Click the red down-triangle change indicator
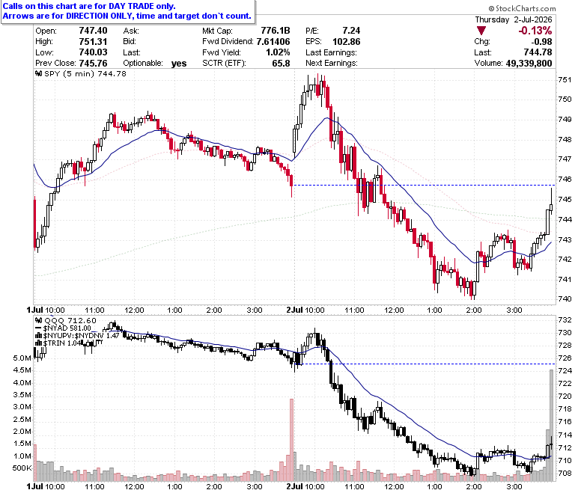This screenshot has width=584, height=493. click(481, 31)
